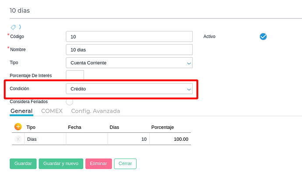Screen dimensions: 302x187
Task: Remove the Dias row with the X icon
Action: click(x=18, y=139)
